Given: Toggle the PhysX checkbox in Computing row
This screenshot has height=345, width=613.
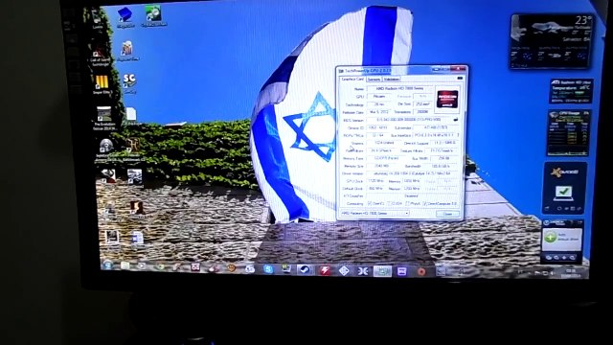Looking at the screenshot, I should [x=407, y=204].
